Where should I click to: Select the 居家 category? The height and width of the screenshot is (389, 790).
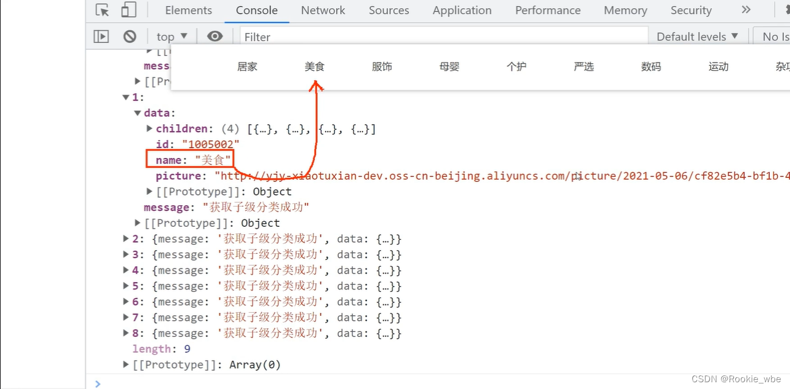click(x=247, y=66)
